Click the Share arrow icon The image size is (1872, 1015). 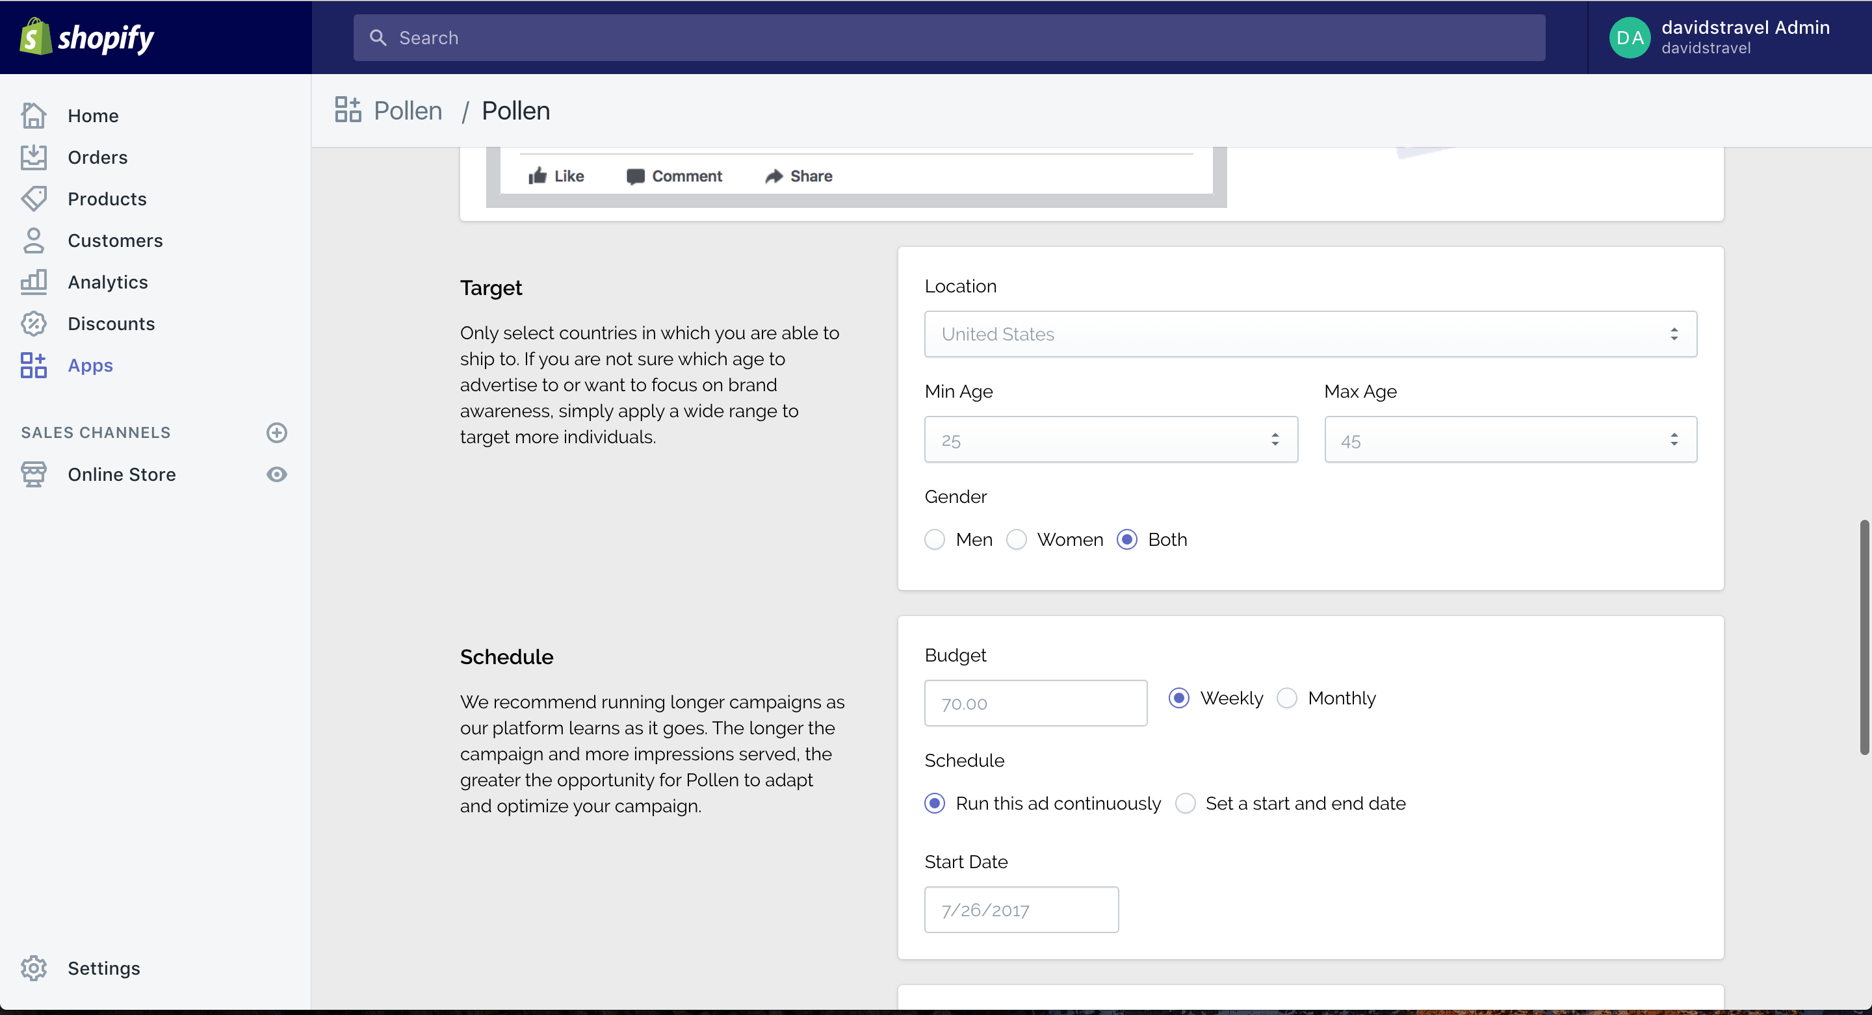coord(773,177)
